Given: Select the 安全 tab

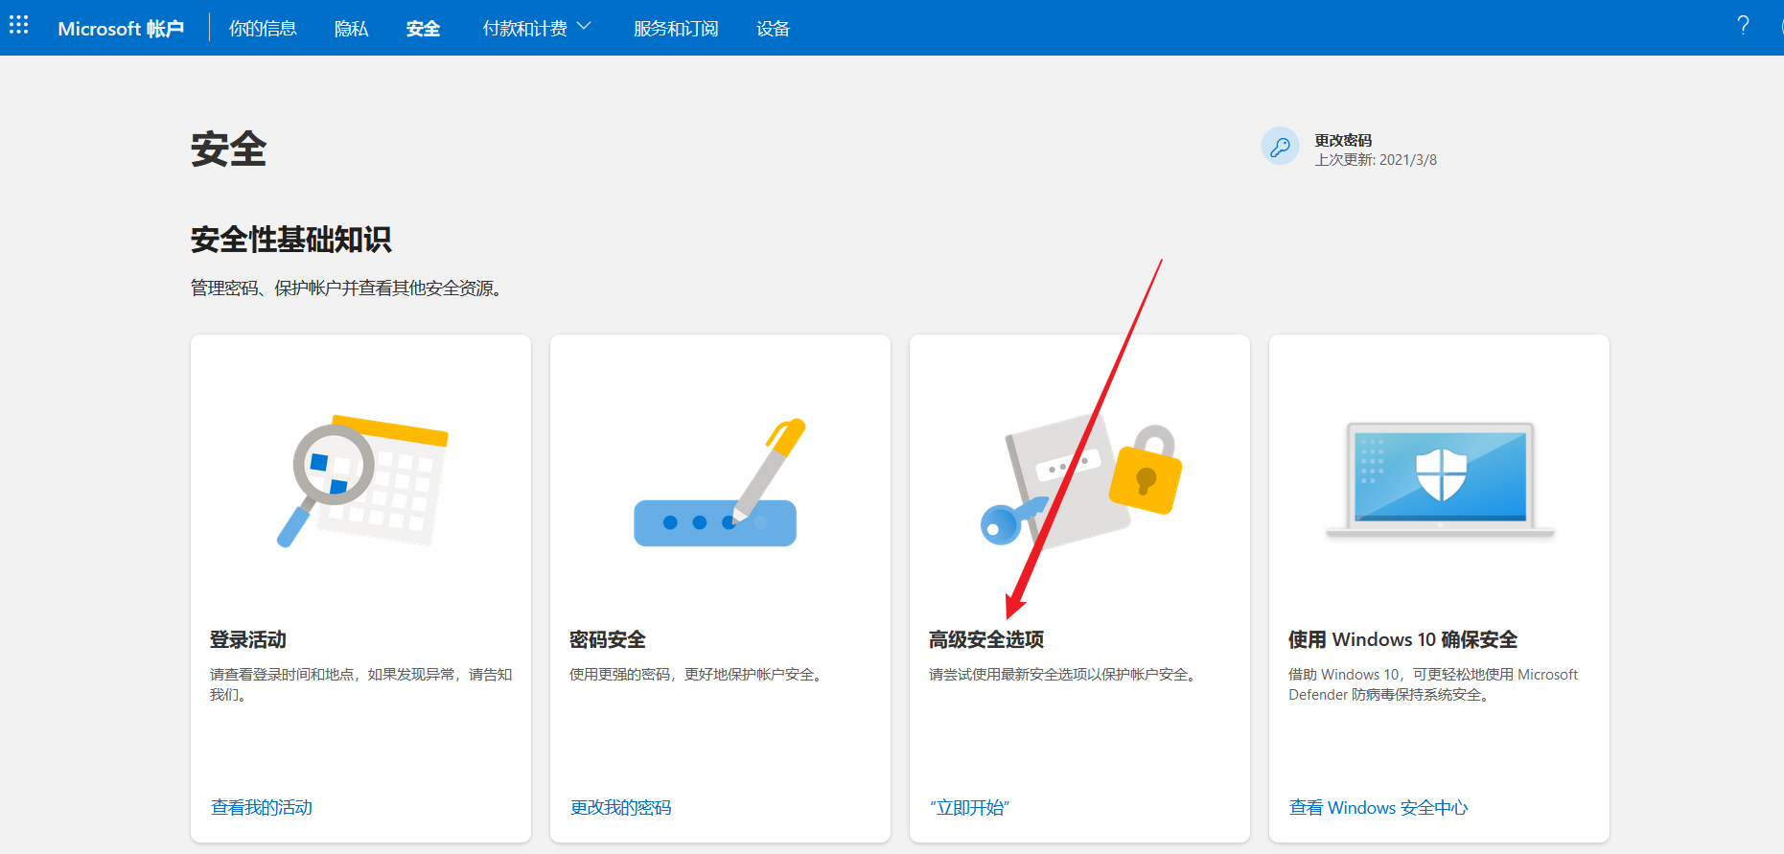Looking at the screenshot, I should click(x=423, y=29).
